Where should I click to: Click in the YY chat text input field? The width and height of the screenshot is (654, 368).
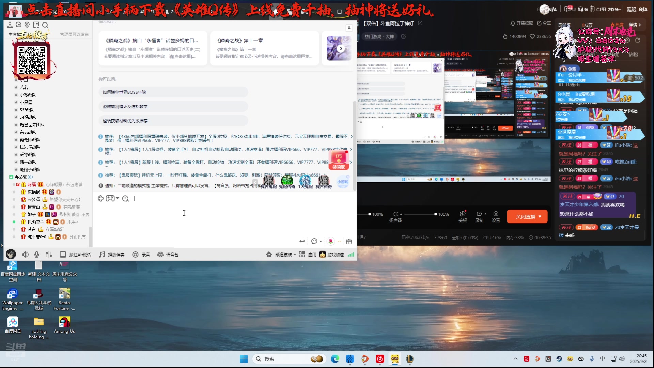(x=225, y=218)
